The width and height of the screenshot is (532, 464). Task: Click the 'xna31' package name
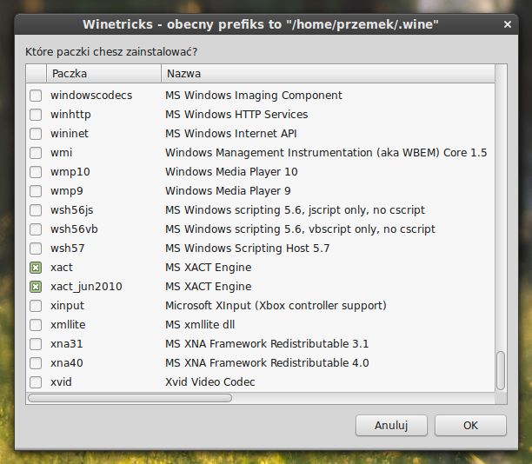click(x=66, y=344)
